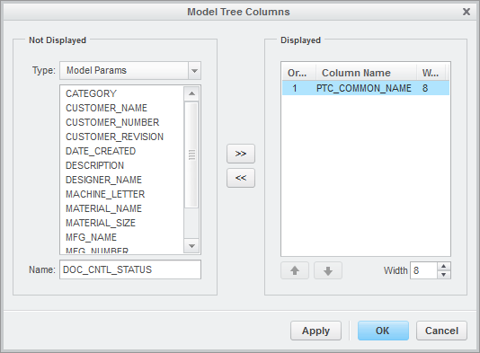Click the W... width column header

(x=431, y=73)
